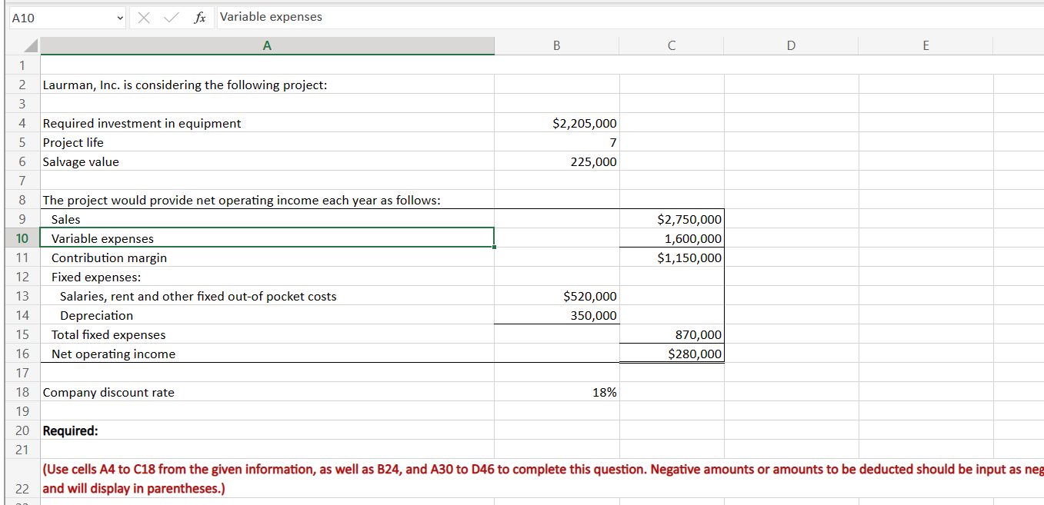Select the Net operating income cell
Screen dimensions: 1044x505
pyautogui.click(x=267, y=354)
